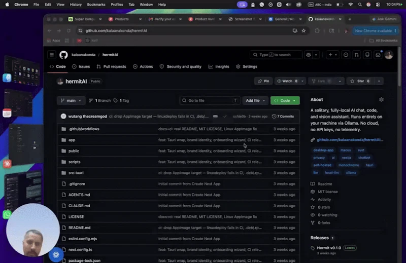Expand the Add file dropdown
Image resolution: width=406 pixels, height=263 pixels.
click(x=255, y=101)
